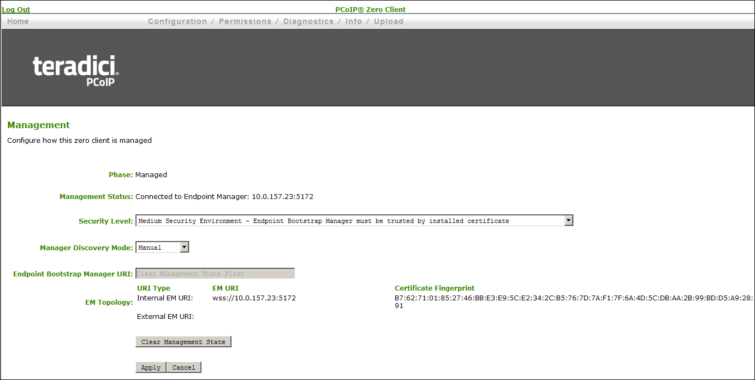Click the Management page heading
The width and height of the screenshot is (755, 380).
pyautogui.click(x=39, y=125)
